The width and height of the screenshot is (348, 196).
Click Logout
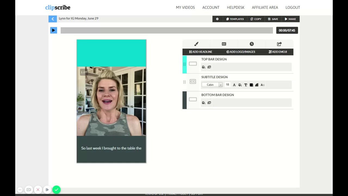[x=293, y=8]
